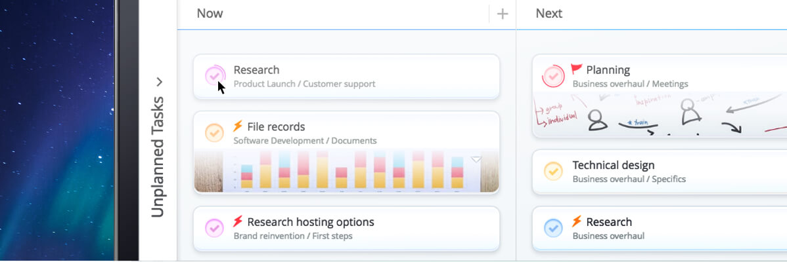
Task: Open the Unplanned Tasks sidebar label
Action: pyautogui.click(x=158, y=157)
